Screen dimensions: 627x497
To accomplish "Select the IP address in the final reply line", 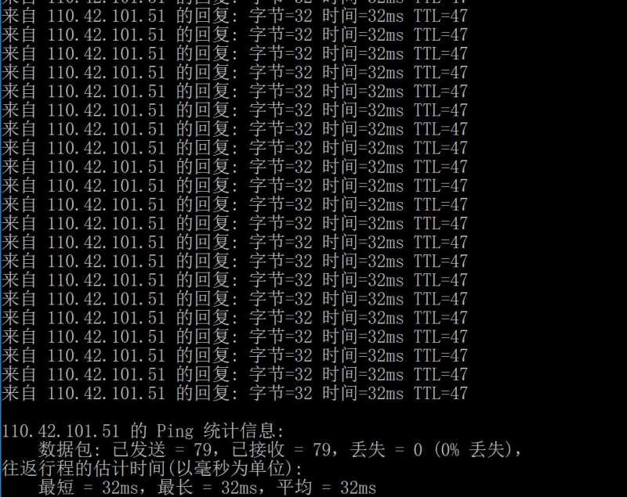I will pos(107,393).
